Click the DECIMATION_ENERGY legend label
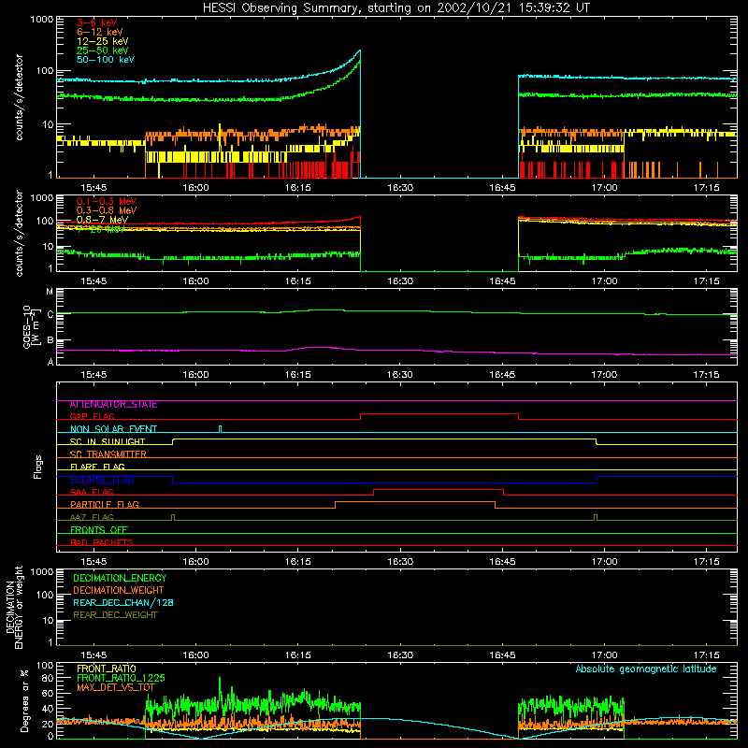Image resolution: width=748 pixels, height=748 pixels. (x=120, y=578)
